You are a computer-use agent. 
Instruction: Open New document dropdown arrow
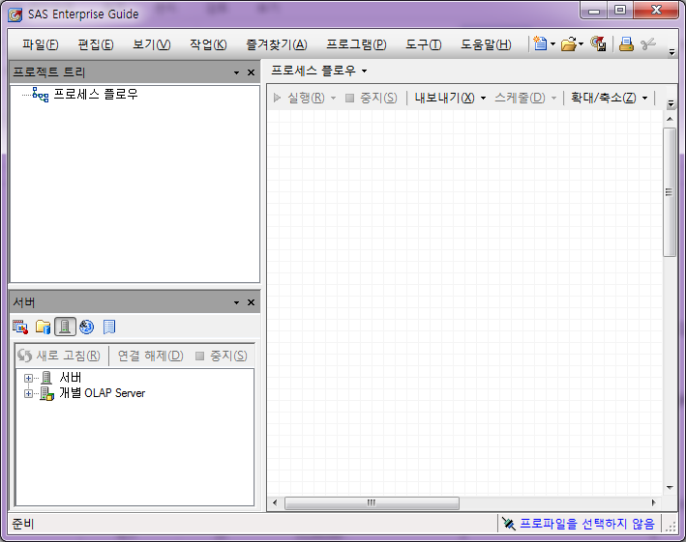[552, 44]
